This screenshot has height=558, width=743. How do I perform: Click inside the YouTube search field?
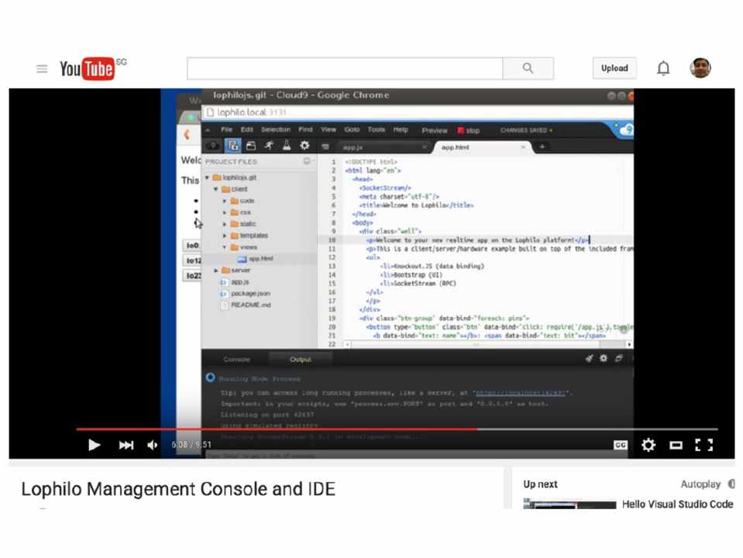[345, 69]
